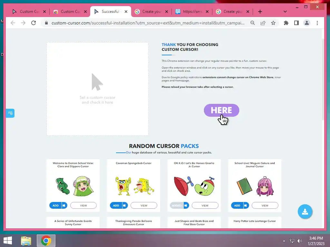
Task: Click Valac Clara cursor image
Action: tap(74, 186)
